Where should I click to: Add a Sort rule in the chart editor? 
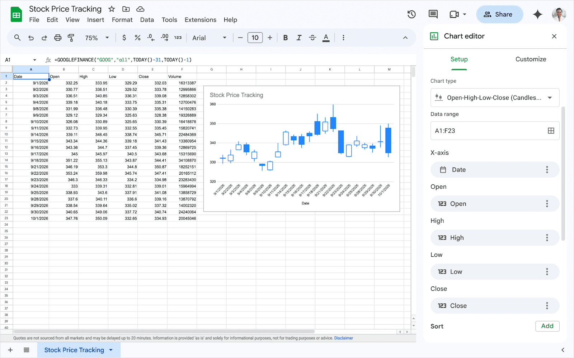[547, 326]
